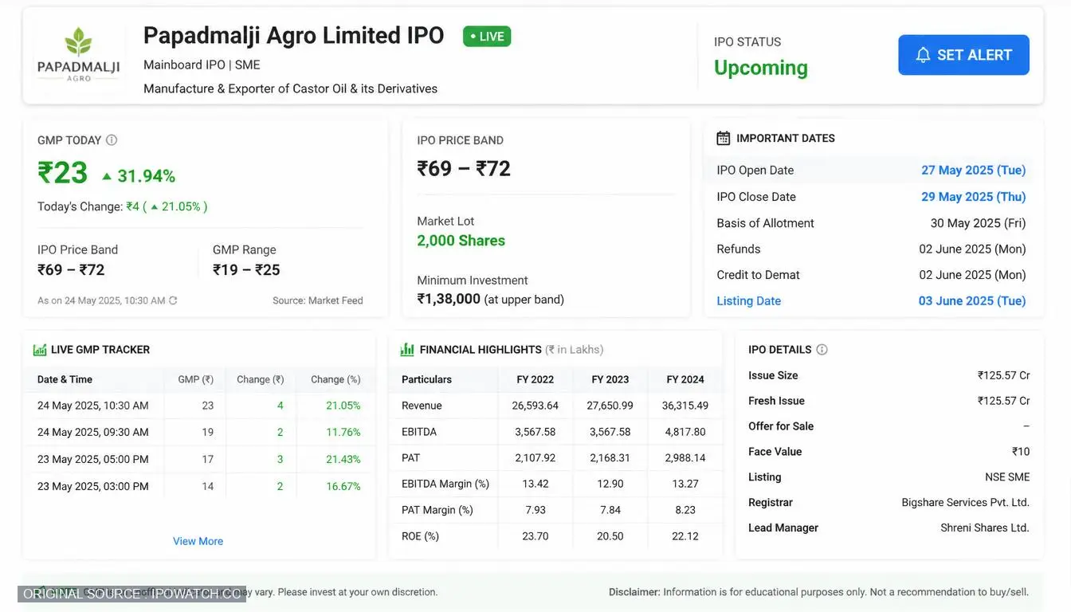This screenshot has height=612, width=1071.
Task: Click the info icon beside GMP TODAY
Action: click(112, 140)
